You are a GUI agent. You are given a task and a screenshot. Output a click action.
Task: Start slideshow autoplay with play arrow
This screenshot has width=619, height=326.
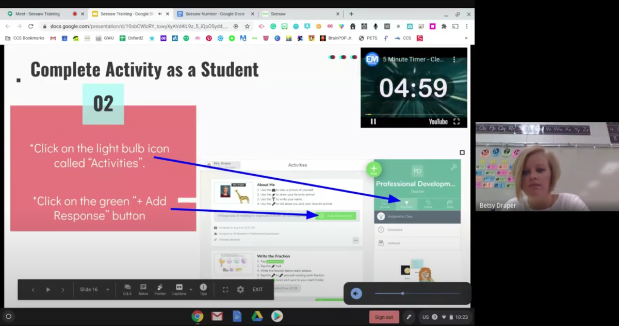48,290
